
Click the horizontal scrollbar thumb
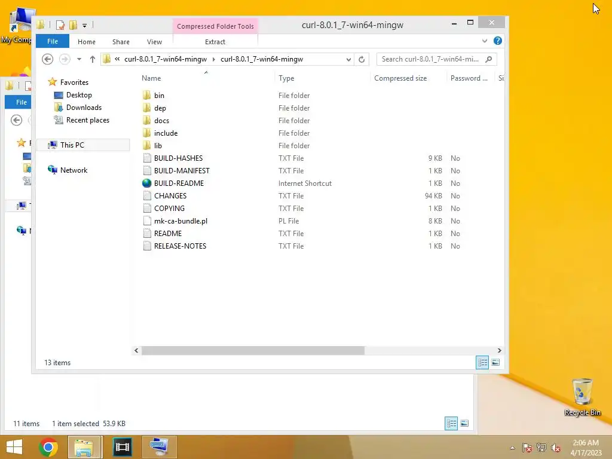pyautogui.click(x=253, y=350)
